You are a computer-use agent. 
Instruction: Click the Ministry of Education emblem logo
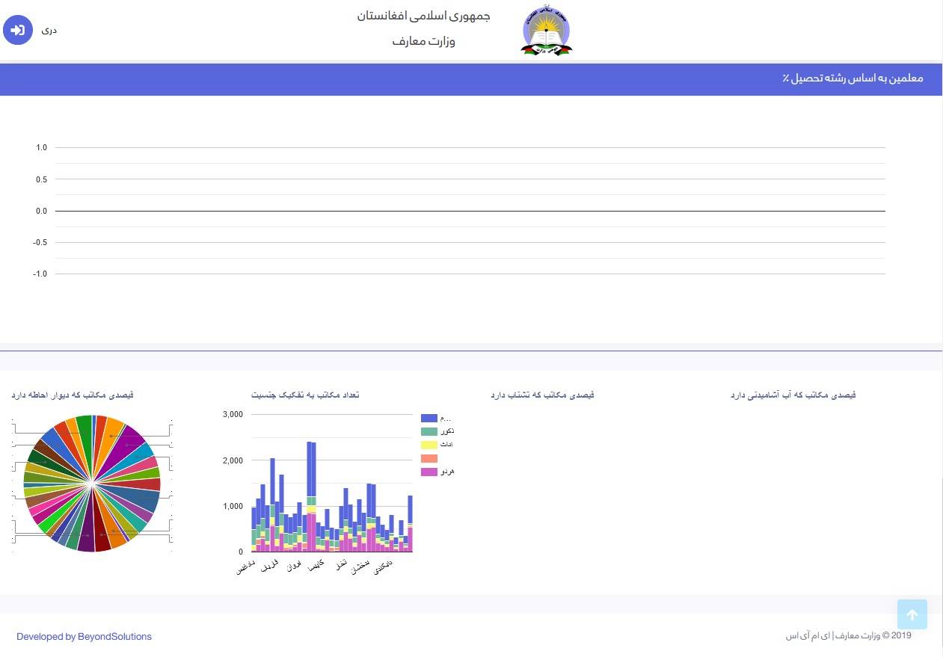point(546,31)
